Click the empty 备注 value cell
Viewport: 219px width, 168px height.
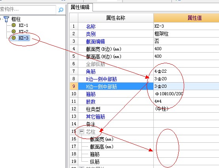[x=186, y=124]
